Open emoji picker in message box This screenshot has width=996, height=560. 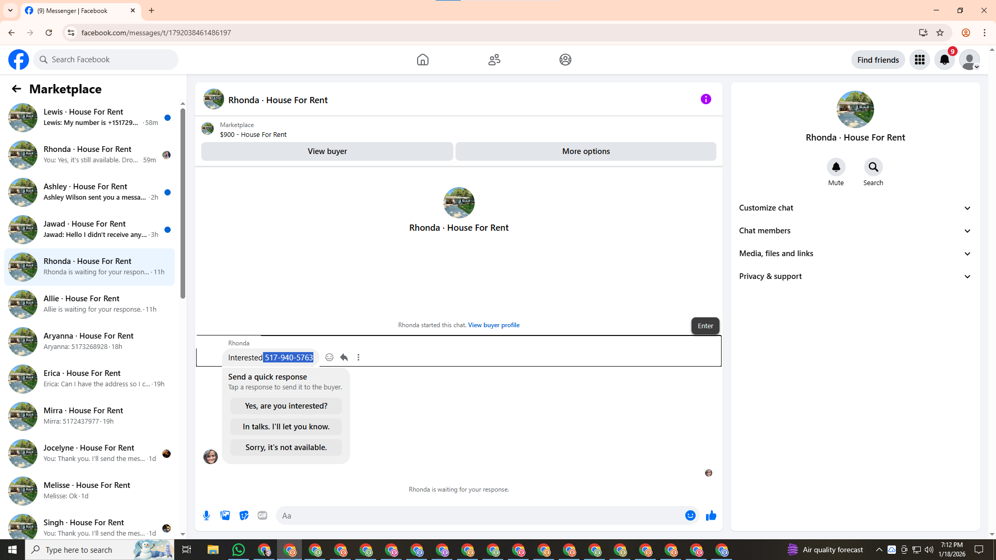tap(690, 515)
